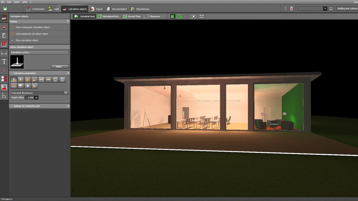Toggle the measuring grid parameter icon

(28, 80)
